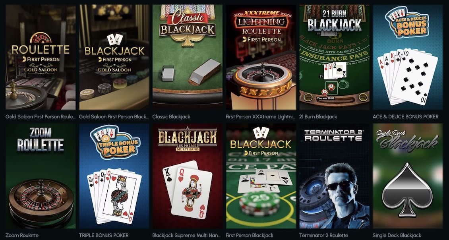Open the Single Deck Blackjack spade tile
Viewport: 449px width, 240px height.
point(408,176)
